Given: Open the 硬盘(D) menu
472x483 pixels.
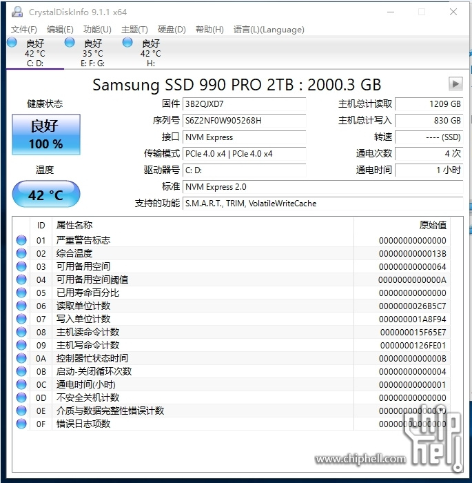Looking at the screenshot, I should pyautogui.click(x=172, y=30).
